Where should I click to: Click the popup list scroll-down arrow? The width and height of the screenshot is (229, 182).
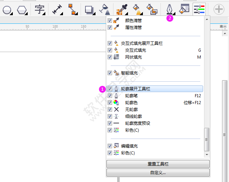[x=207, y=154]
